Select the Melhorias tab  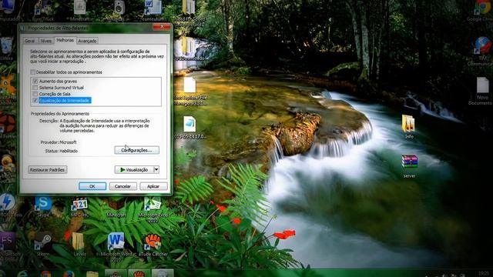click(65, 40)
